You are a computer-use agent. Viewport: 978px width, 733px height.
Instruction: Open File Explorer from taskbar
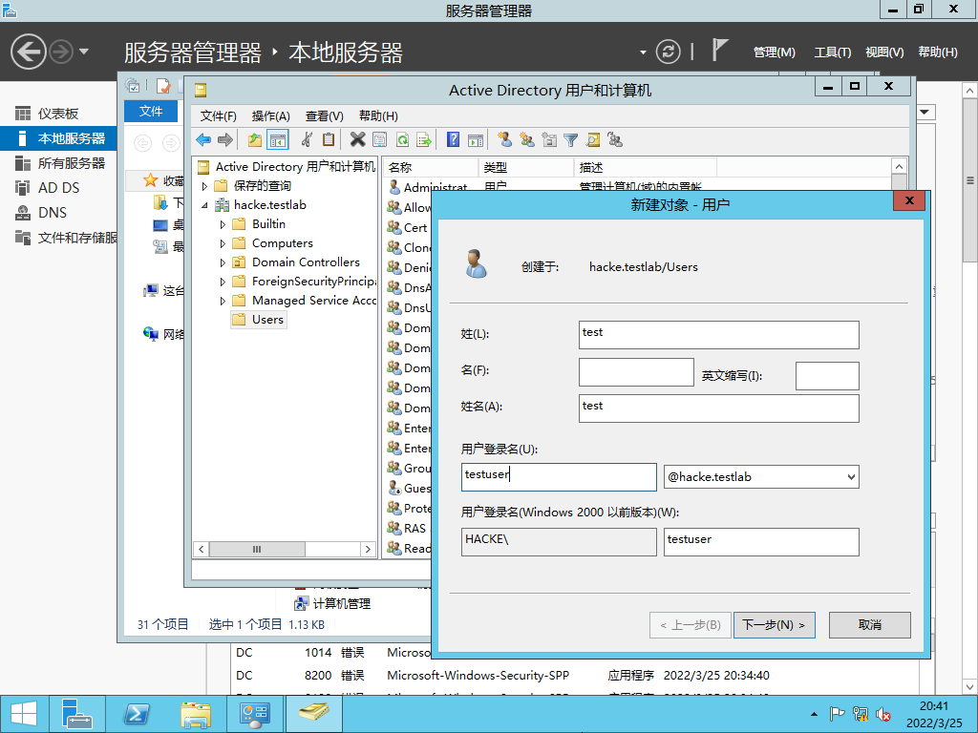pos(196,714)
